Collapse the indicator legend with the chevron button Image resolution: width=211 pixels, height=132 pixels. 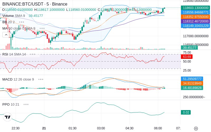[x=6, y=35]
